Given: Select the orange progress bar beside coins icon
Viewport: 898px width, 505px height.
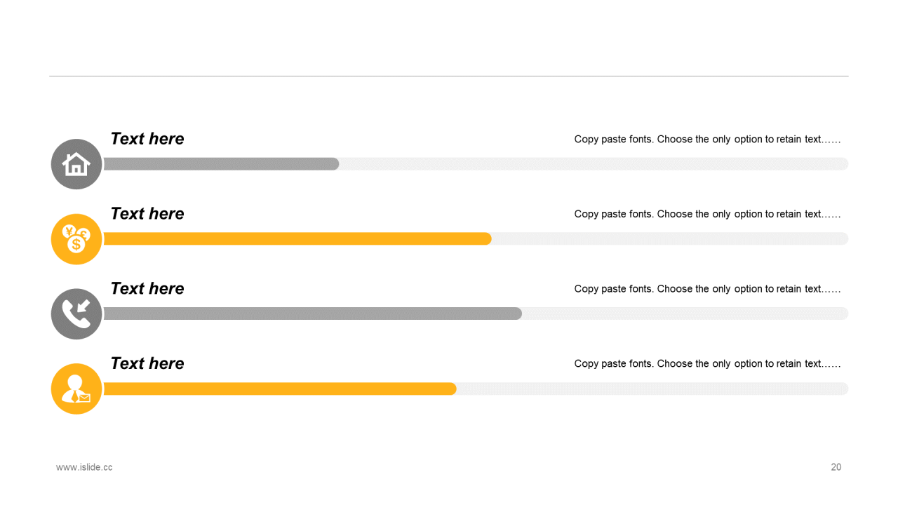Looking at the screenshot, I should tap(297, 239).
